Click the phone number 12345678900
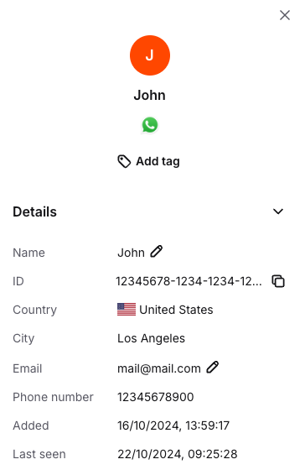The image size is (305, 475). (x=156, y=397)
